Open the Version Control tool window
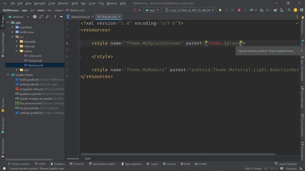Screen dimensions: 305x171 click(x=19, y=164)
